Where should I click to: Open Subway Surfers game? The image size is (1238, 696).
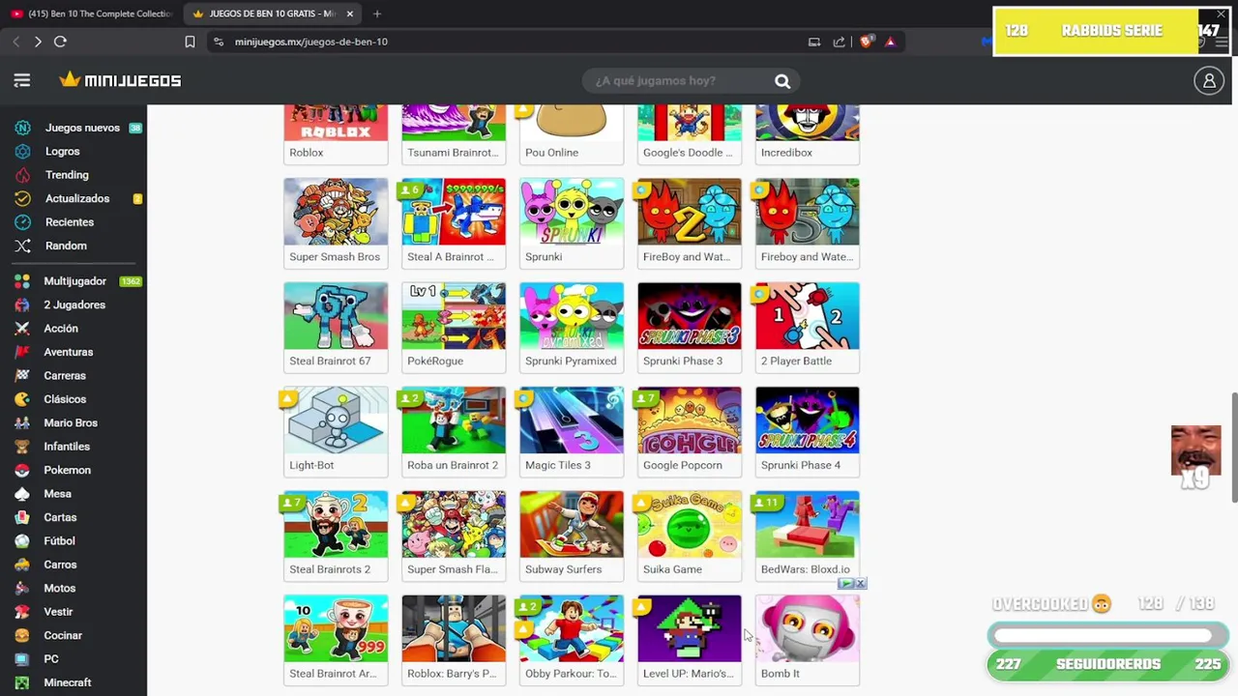572,536
